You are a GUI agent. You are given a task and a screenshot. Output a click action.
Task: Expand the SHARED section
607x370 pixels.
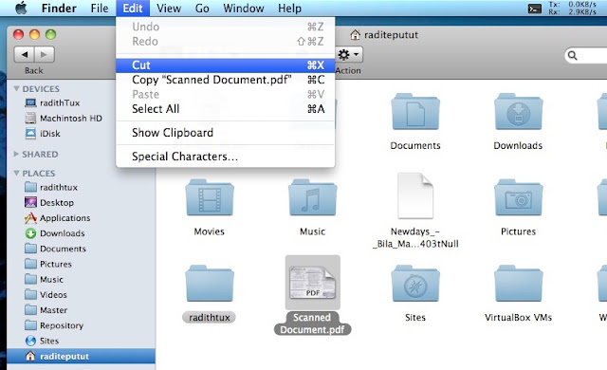(16, 154)
